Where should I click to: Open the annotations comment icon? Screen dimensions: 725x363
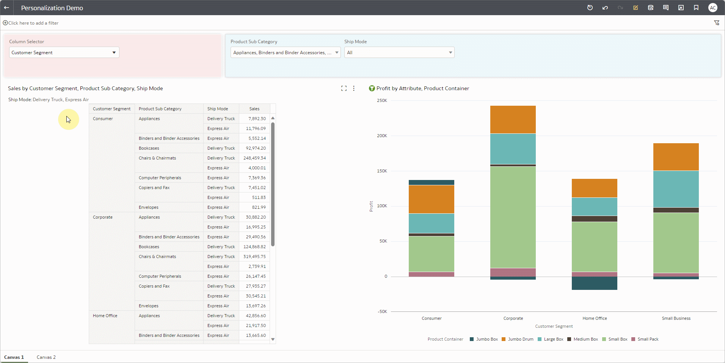click(666, 8)
